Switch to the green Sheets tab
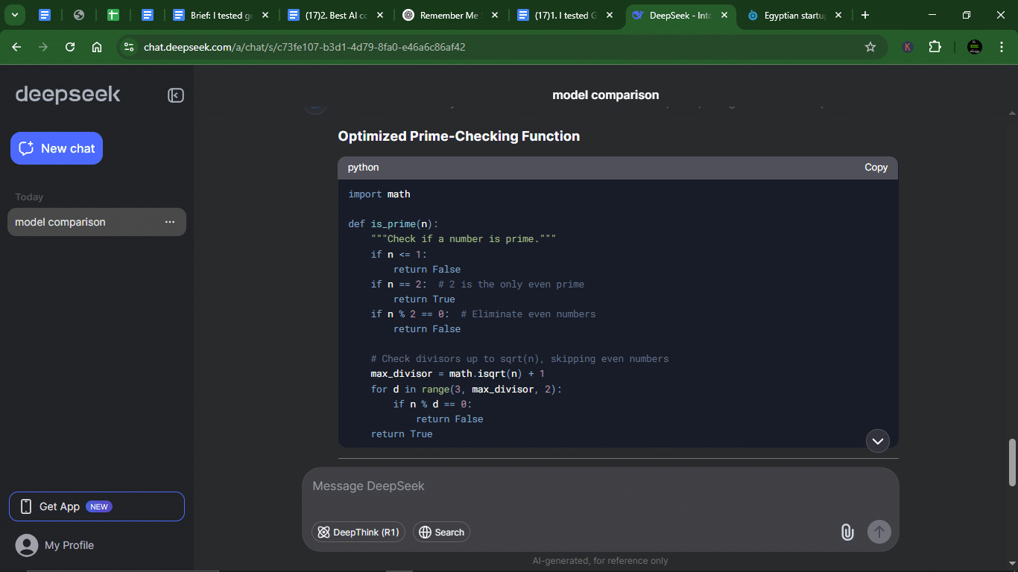Image resolution: width=1018 pixels, height=572 pixels. [113, 15]
